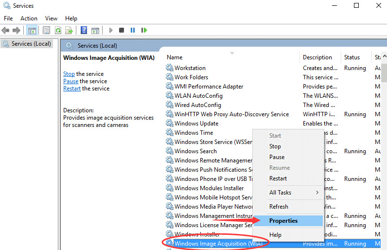This screenshot has height=250, width=387.
Task: Open the Action menu
Action: click(x=29, y=18)
